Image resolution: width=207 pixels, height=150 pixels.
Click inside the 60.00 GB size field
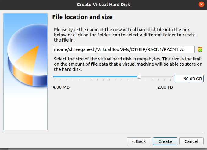click(189, 79)
